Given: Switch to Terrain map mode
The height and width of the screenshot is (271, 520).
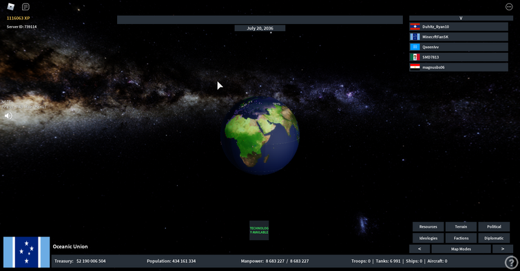Looking at the screenshot, I should (461, 226).
